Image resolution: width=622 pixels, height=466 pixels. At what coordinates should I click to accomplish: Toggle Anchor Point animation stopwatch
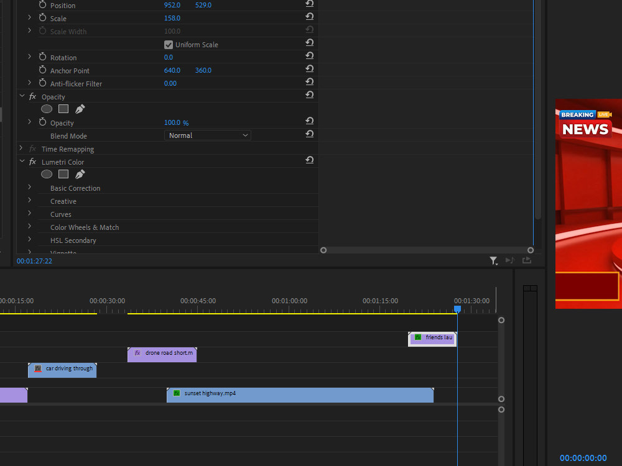[x=42, y=70]
